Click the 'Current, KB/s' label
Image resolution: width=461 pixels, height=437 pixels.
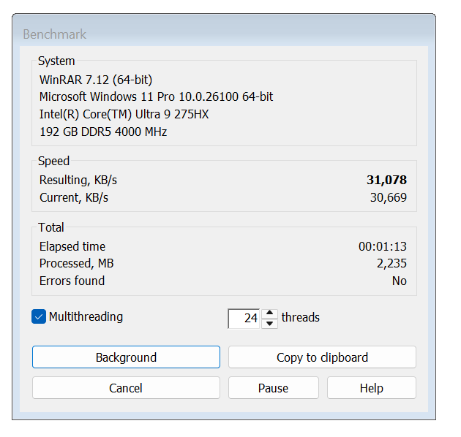[74, 197]
